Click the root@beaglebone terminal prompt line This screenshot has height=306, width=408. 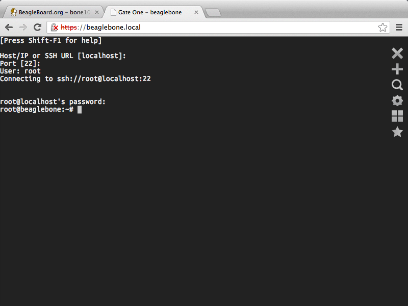click(38, 110)
